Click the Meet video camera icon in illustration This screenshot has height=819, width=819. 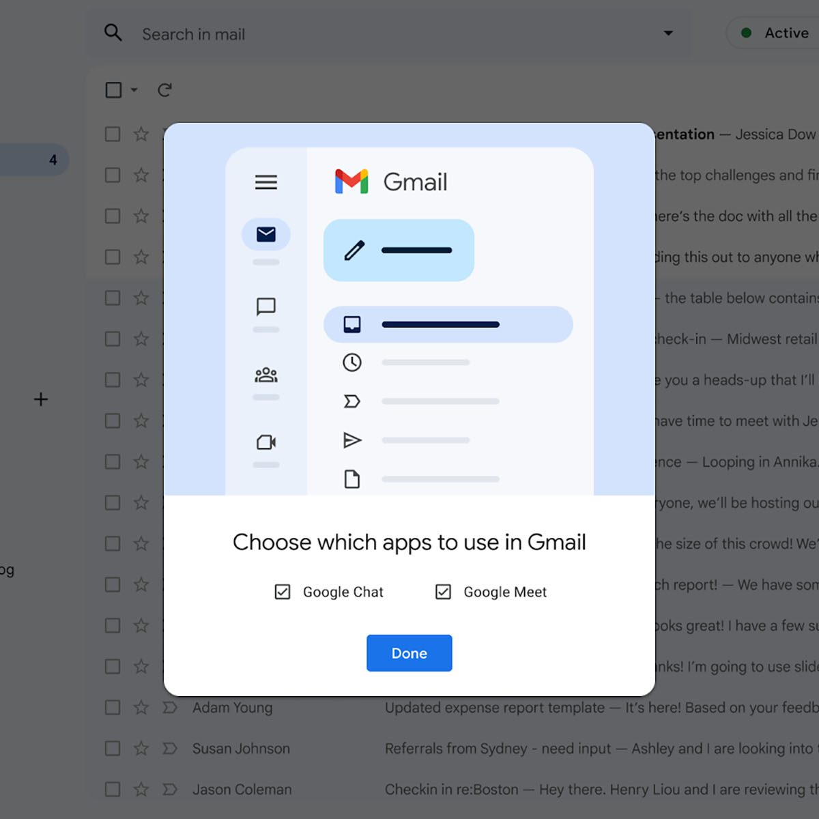pos(266,442)
